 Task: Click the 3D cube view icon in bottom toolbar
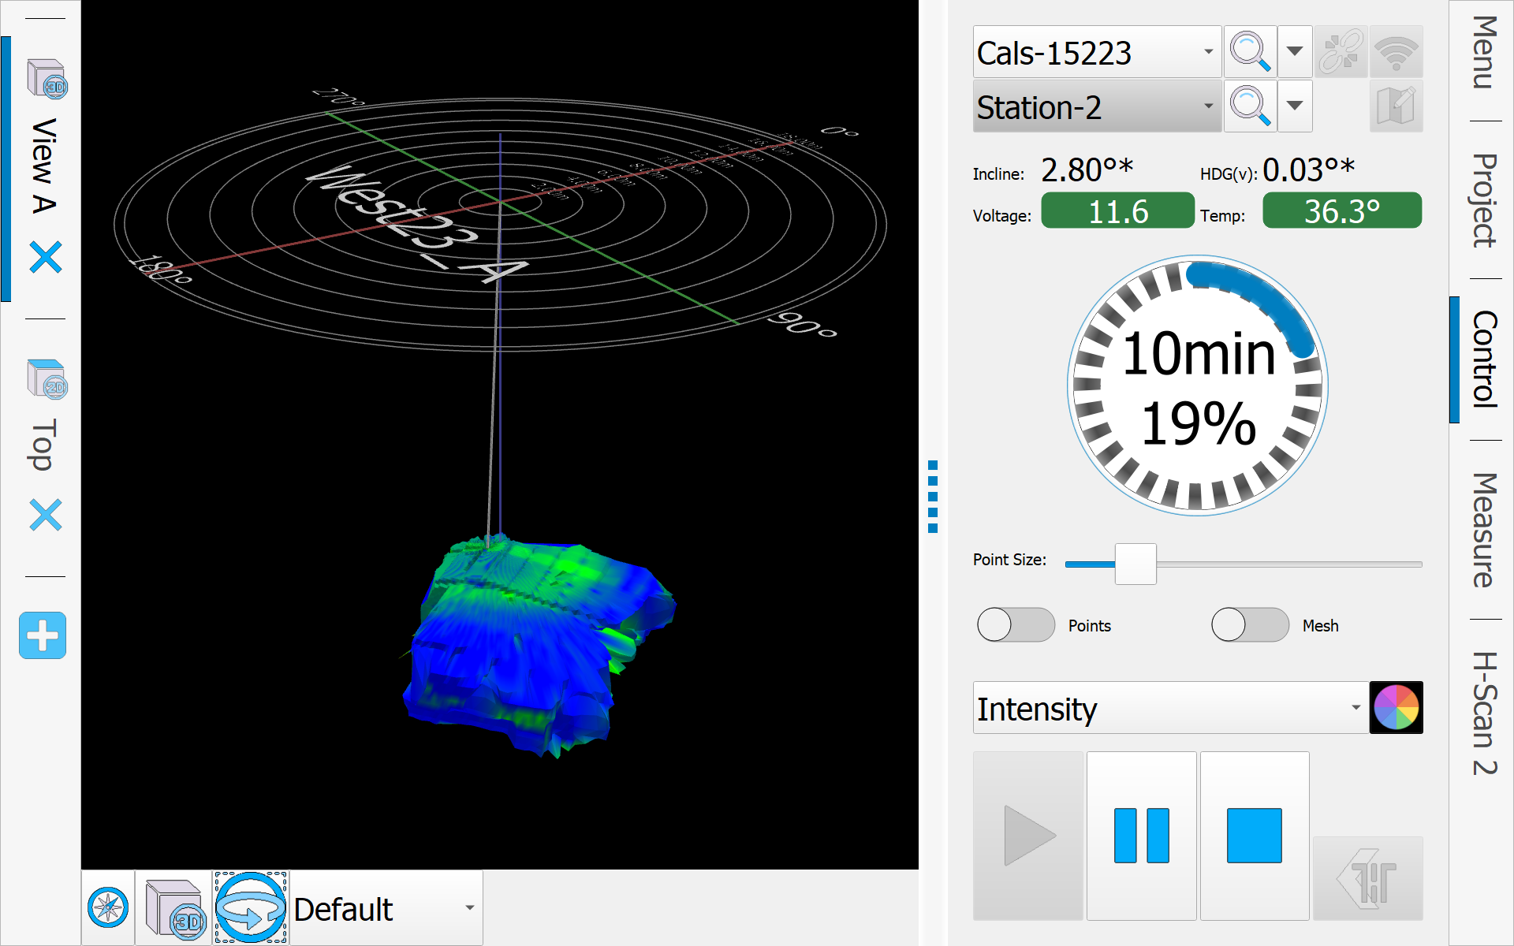[174, 908]
